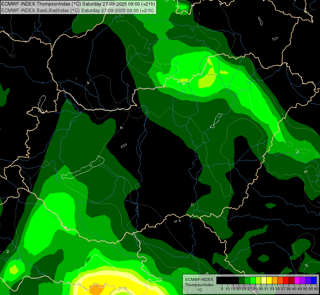Click the legend scale value 39

coord(289,289)
